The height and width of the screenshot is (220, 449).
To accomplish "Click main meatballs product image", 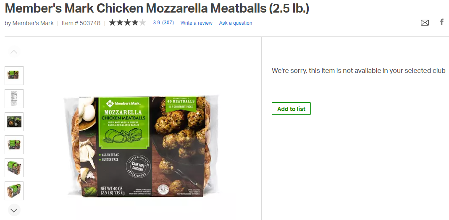I will tap(142, 146).
